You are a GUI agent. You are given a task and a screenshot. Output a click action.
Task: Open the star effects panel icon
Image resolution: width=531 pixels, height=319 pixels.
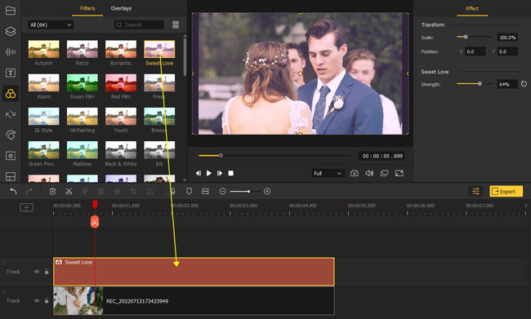point(11,156)
